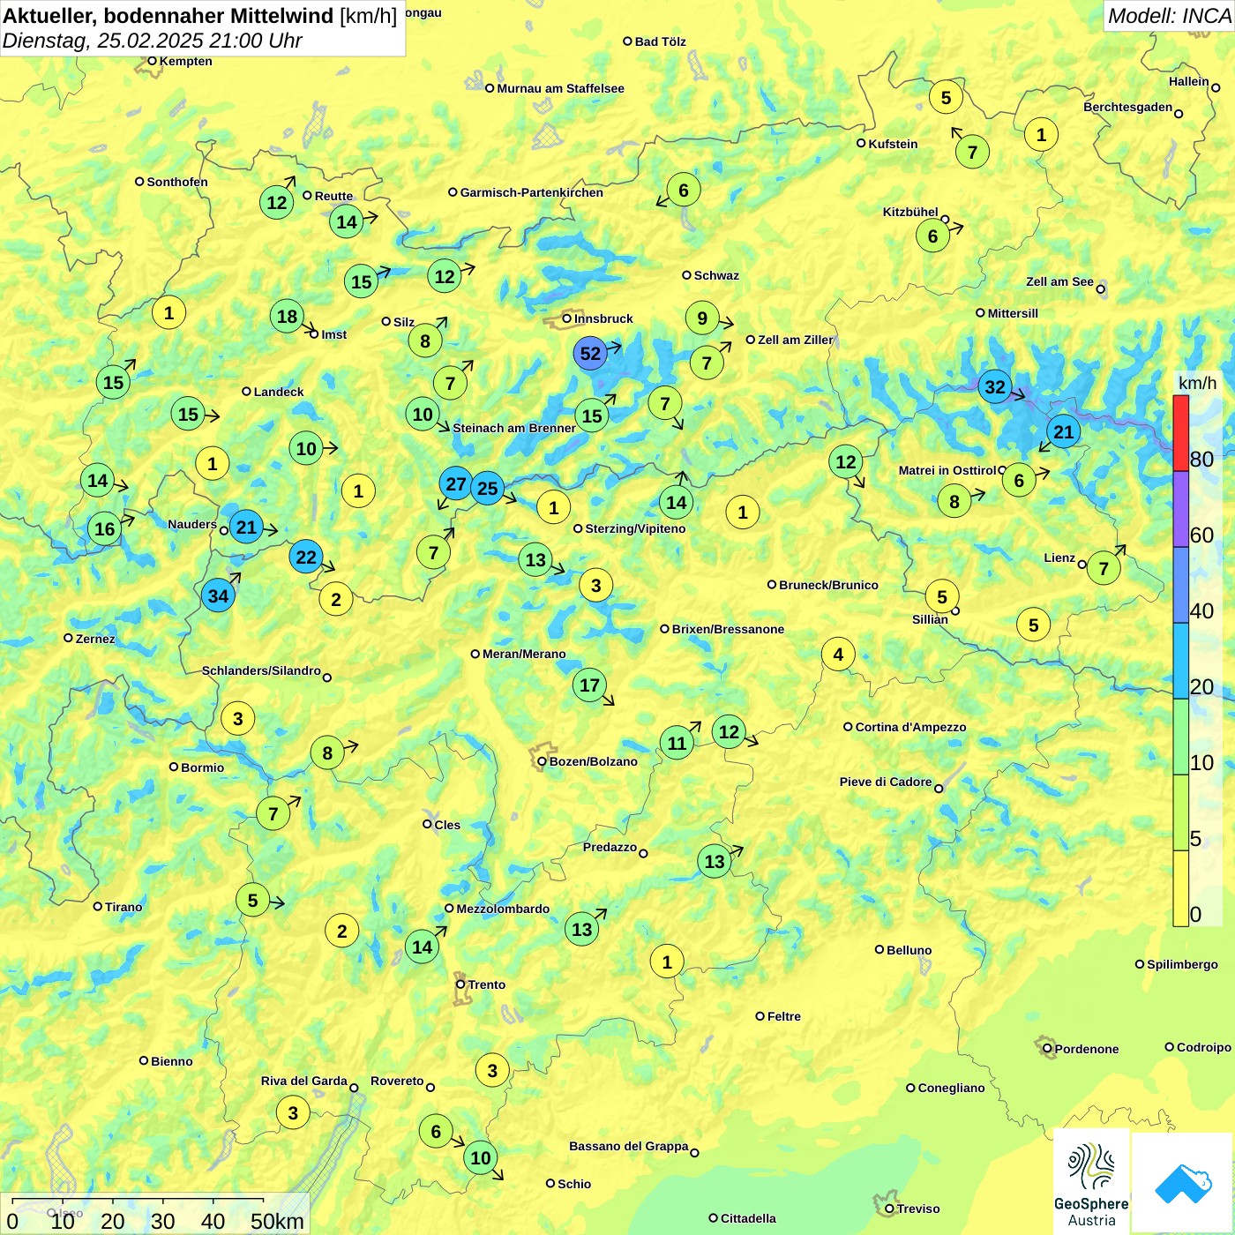The width and height of the screenshot is (1235, 1235).
Task: Click the 3 km/h marker near Riva del Garda
Action: click(x=293, y=1112)
